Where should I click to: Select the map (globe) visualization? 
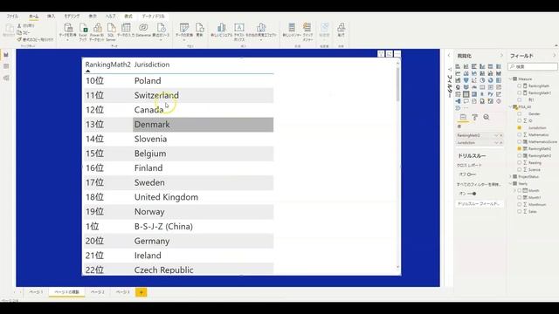click(x=458, y=87)
